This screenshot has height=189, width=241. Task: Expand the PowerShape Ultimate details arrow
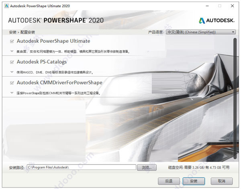[x=12, y=51]
